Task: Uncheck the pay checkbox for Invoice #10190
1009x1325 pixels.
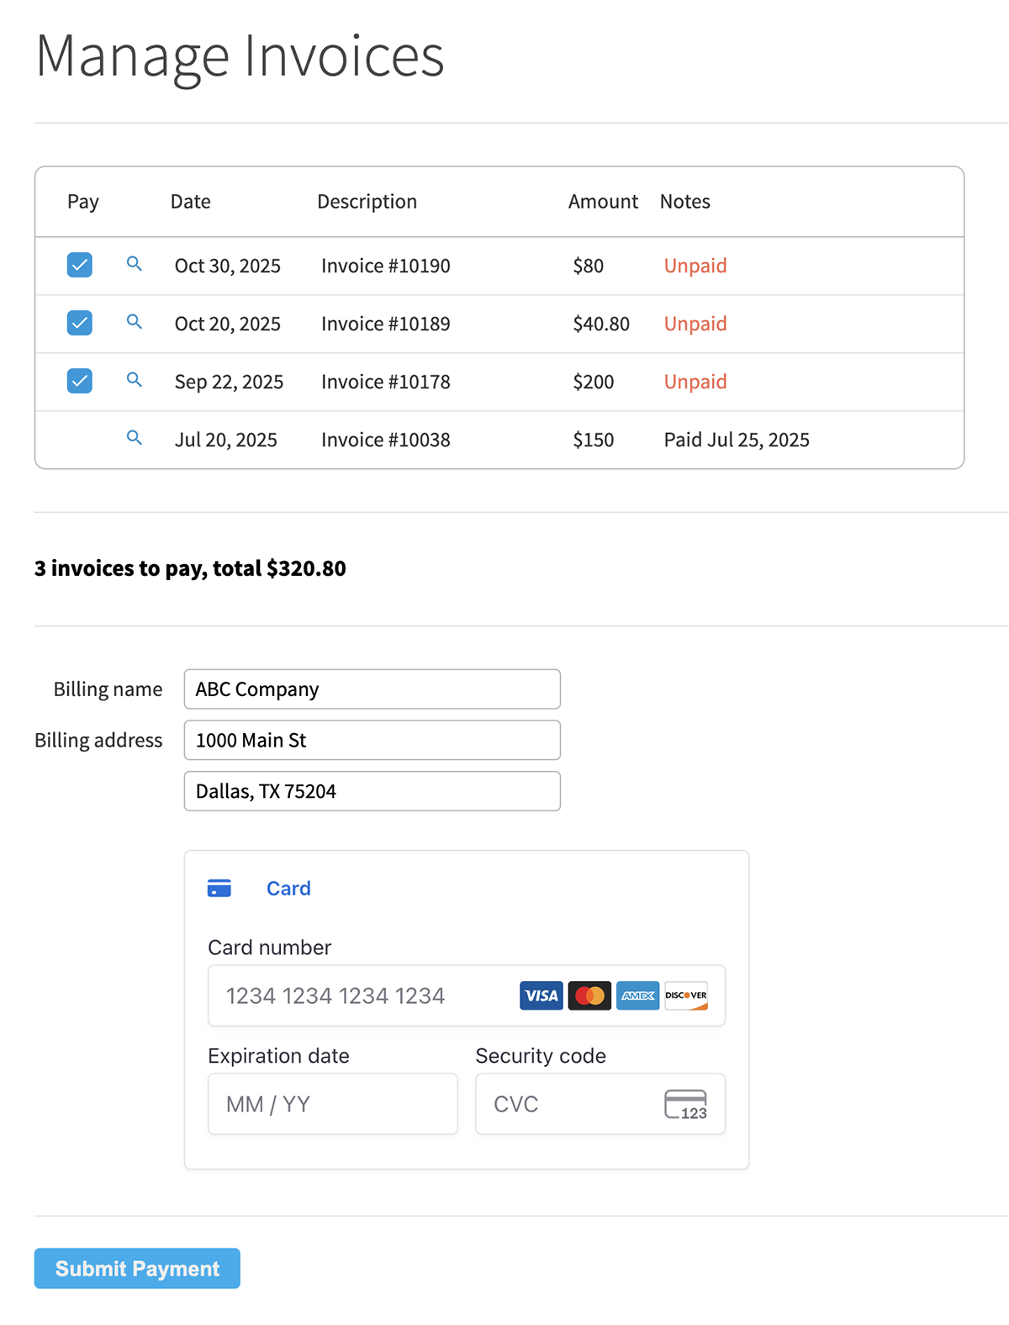Action: click(x=80, y=265)
